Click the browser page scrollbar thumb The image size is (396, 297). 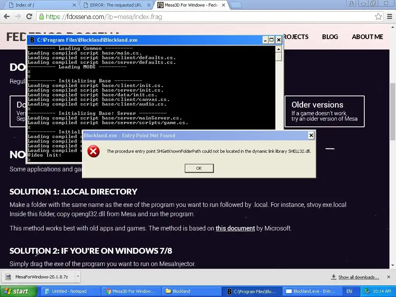click(x=393, y=111)
